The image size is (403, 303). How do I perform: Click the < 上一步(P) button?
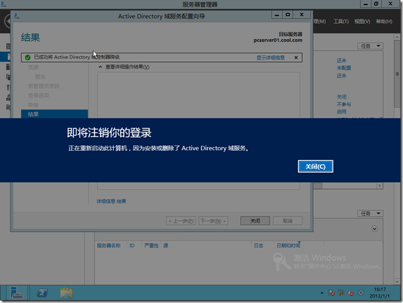(x=181, y=221)
